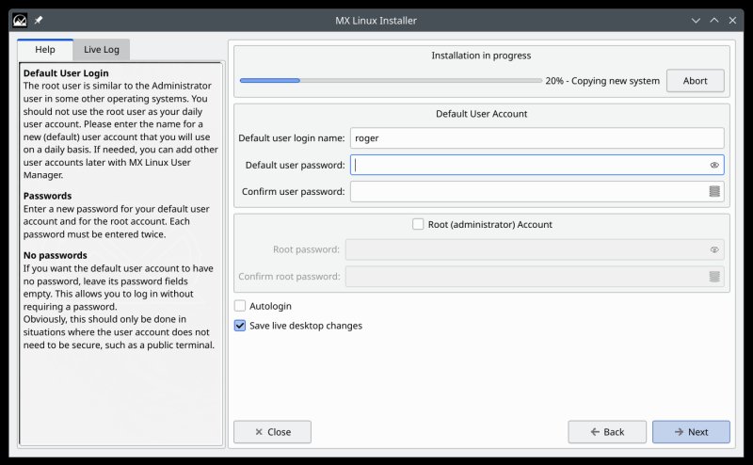Click the MX Linux logo icon in title bar
Viewport: 753px width, 465px height.
coord(20,21)
